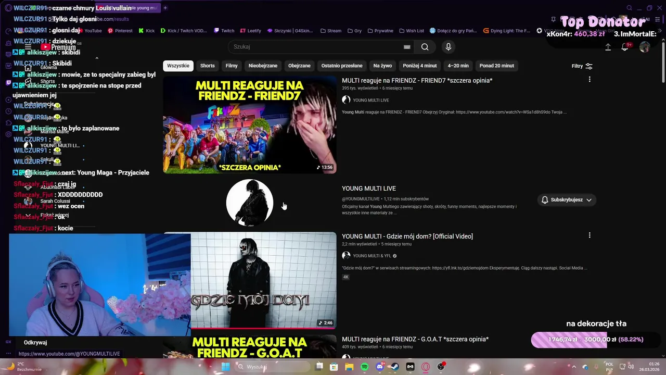Select the Wszystkie filter chip
666x375 pixels.
pyautogui.click(x=178, y=66)
